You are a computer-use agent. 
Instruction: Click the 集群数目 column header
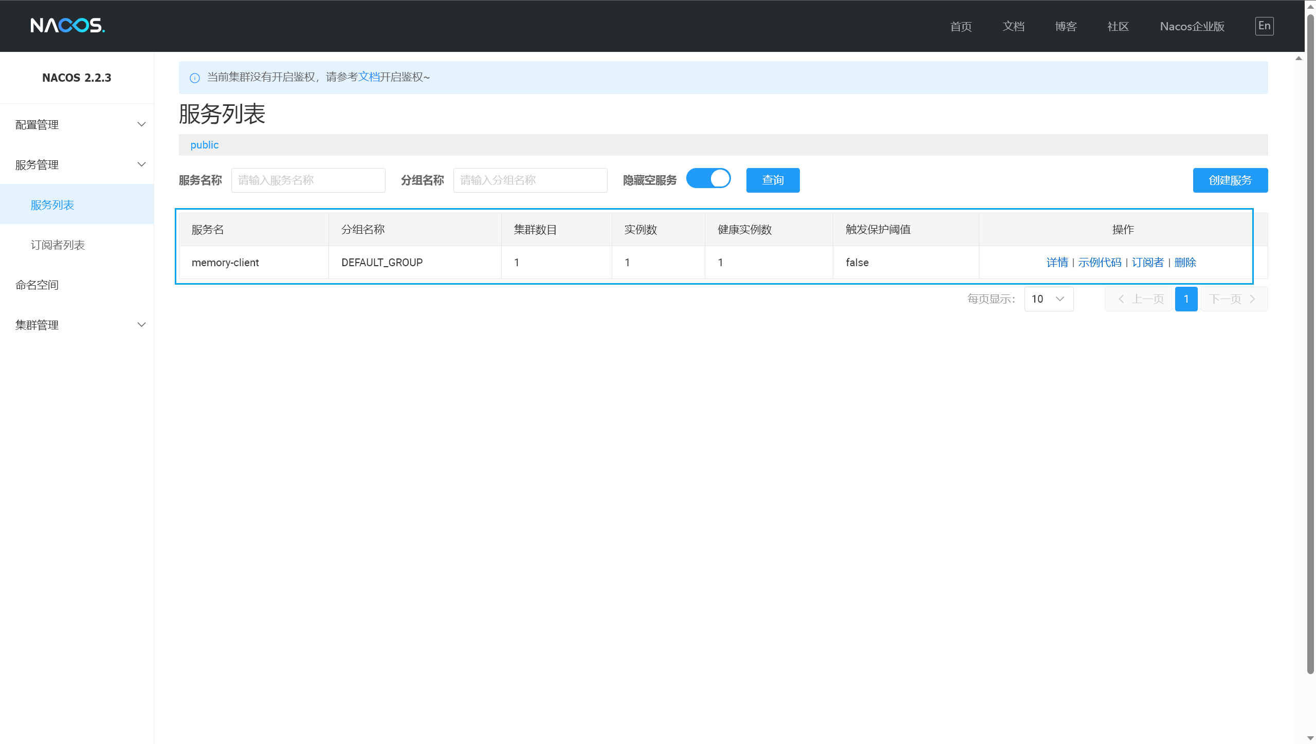point(557,230)
